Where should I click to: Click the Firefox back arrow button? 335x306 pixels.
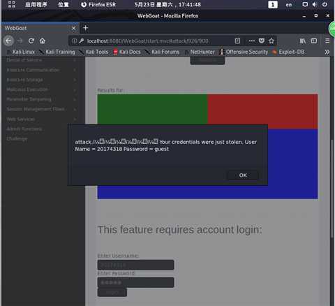tap(8, 41)
